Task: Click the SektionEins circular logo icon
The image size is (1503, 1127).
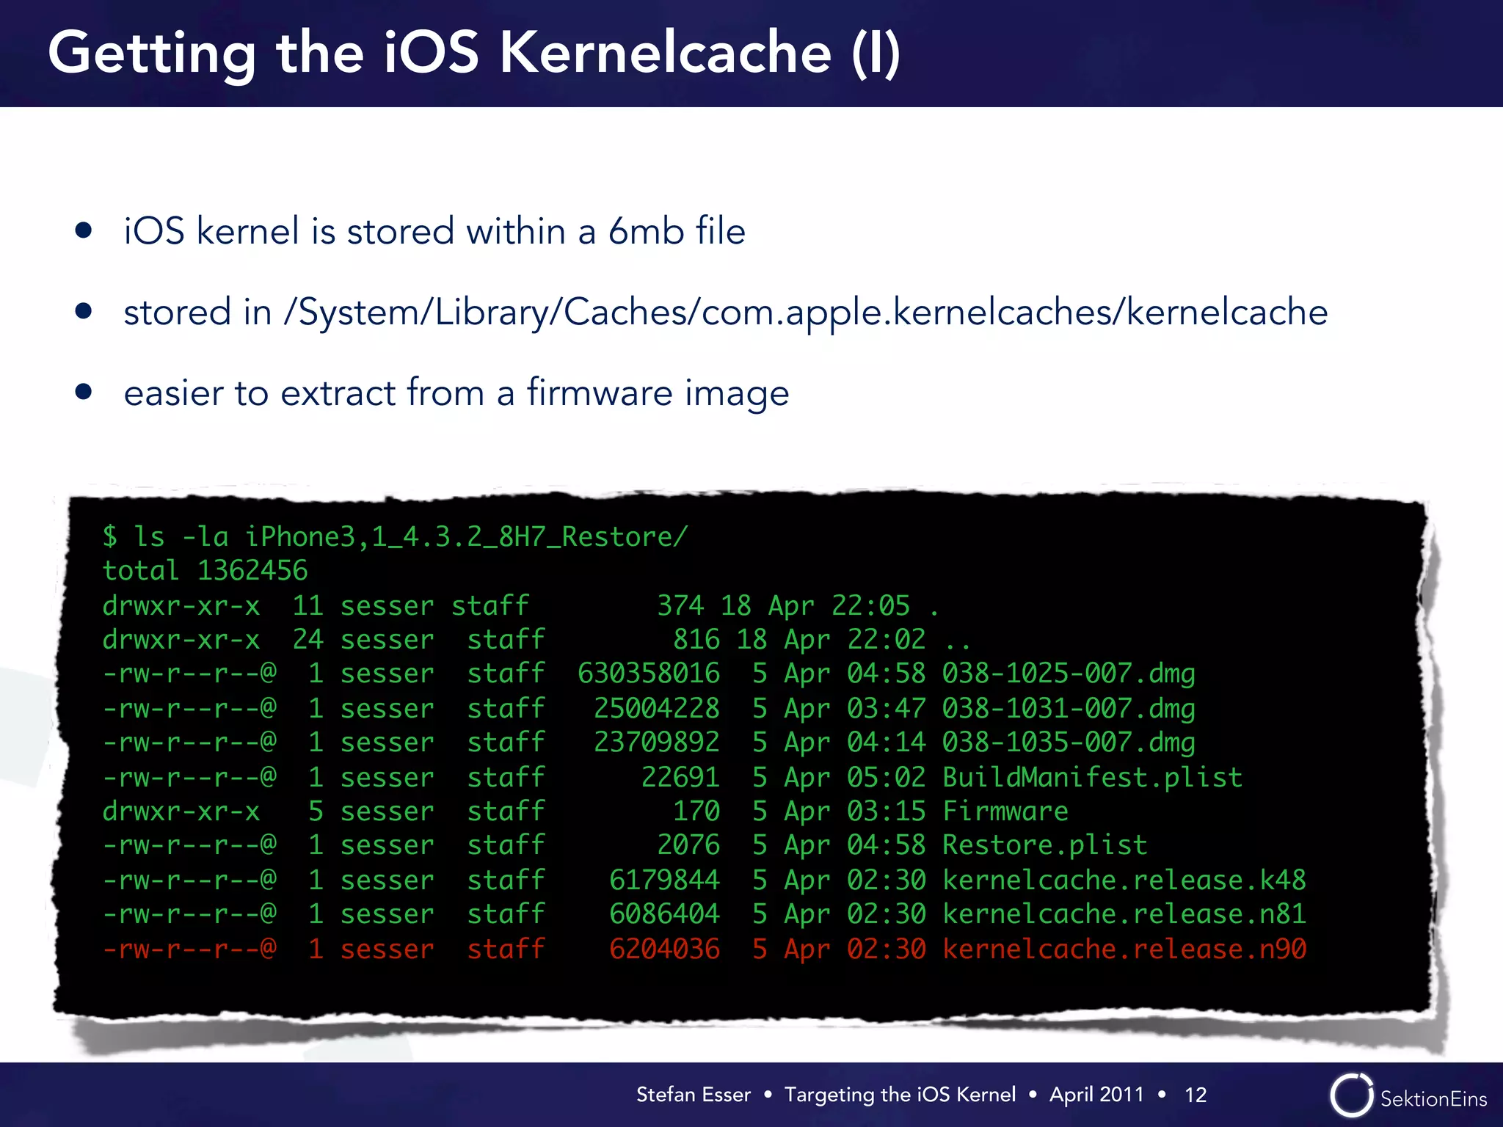Action: tap(1351, 1095)
